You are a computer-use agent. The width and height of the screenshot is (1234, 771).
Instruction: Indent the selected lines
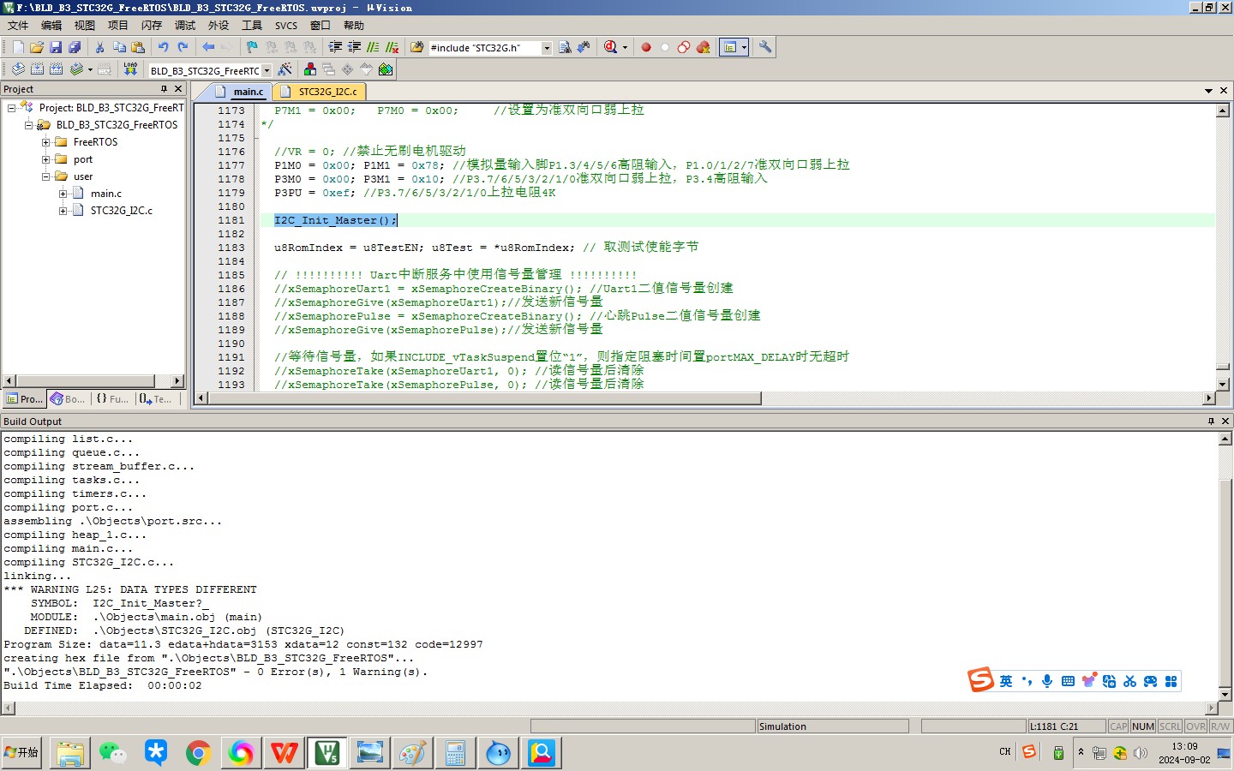335,48
